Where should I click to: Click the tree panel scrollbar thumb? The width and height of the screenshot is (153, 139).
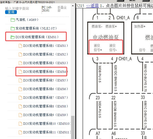(x=73, y=127)
